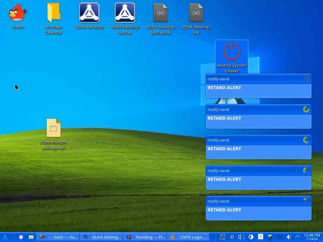Close the topmost RETARD ALERT notification
Screen dimensions: 323x242
coord(306,79)
